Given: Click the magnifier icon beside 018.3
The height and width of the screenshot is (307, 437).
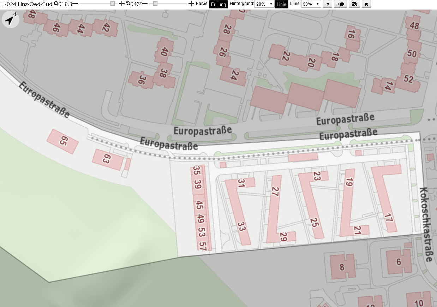Looking at the screenshot, I should tap(56, 4).
